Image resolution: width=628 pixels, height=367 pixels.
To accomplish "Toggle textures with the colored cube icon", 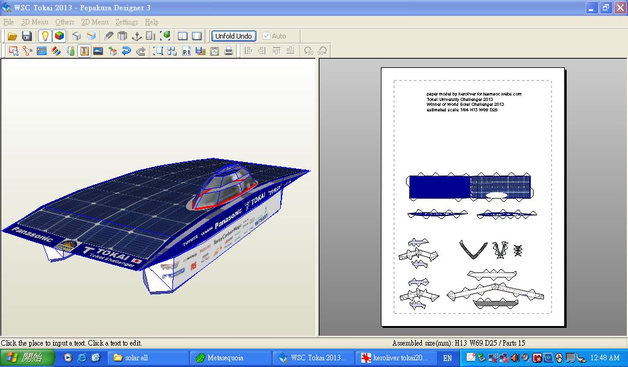I will click(x=59, y=36).
